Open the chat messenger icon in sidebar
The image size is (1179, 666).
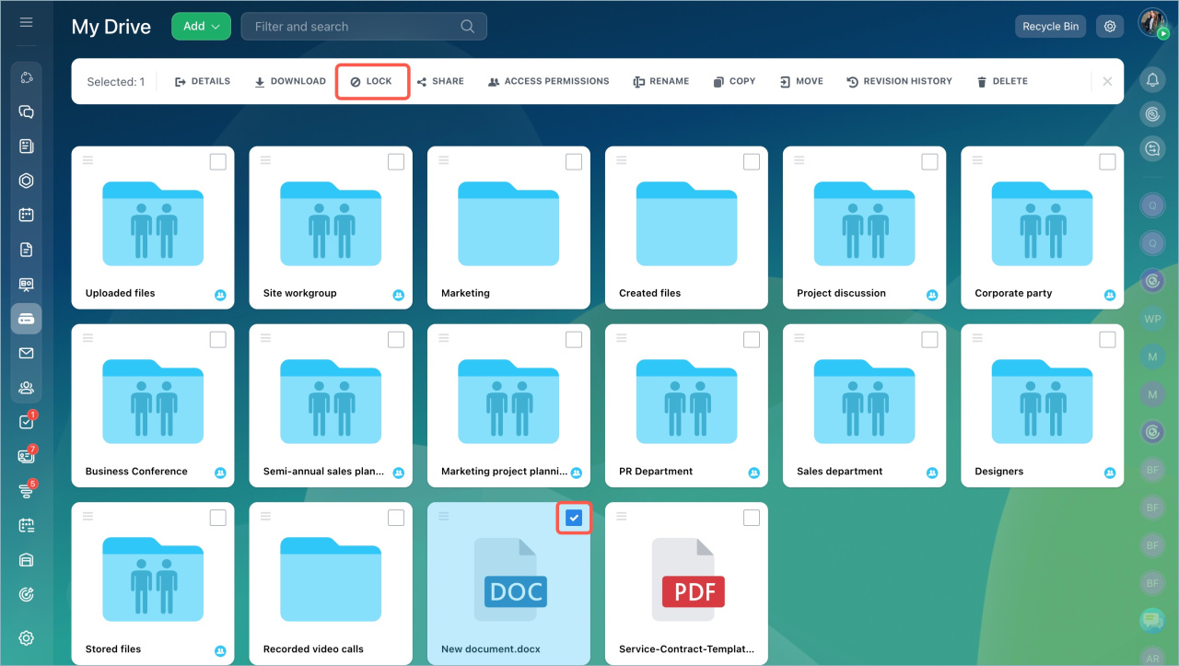click(26, 112)
